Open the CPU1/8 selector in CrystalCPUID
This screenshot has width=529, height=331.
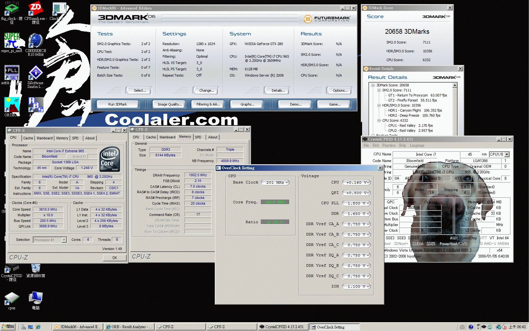point(499,154)
